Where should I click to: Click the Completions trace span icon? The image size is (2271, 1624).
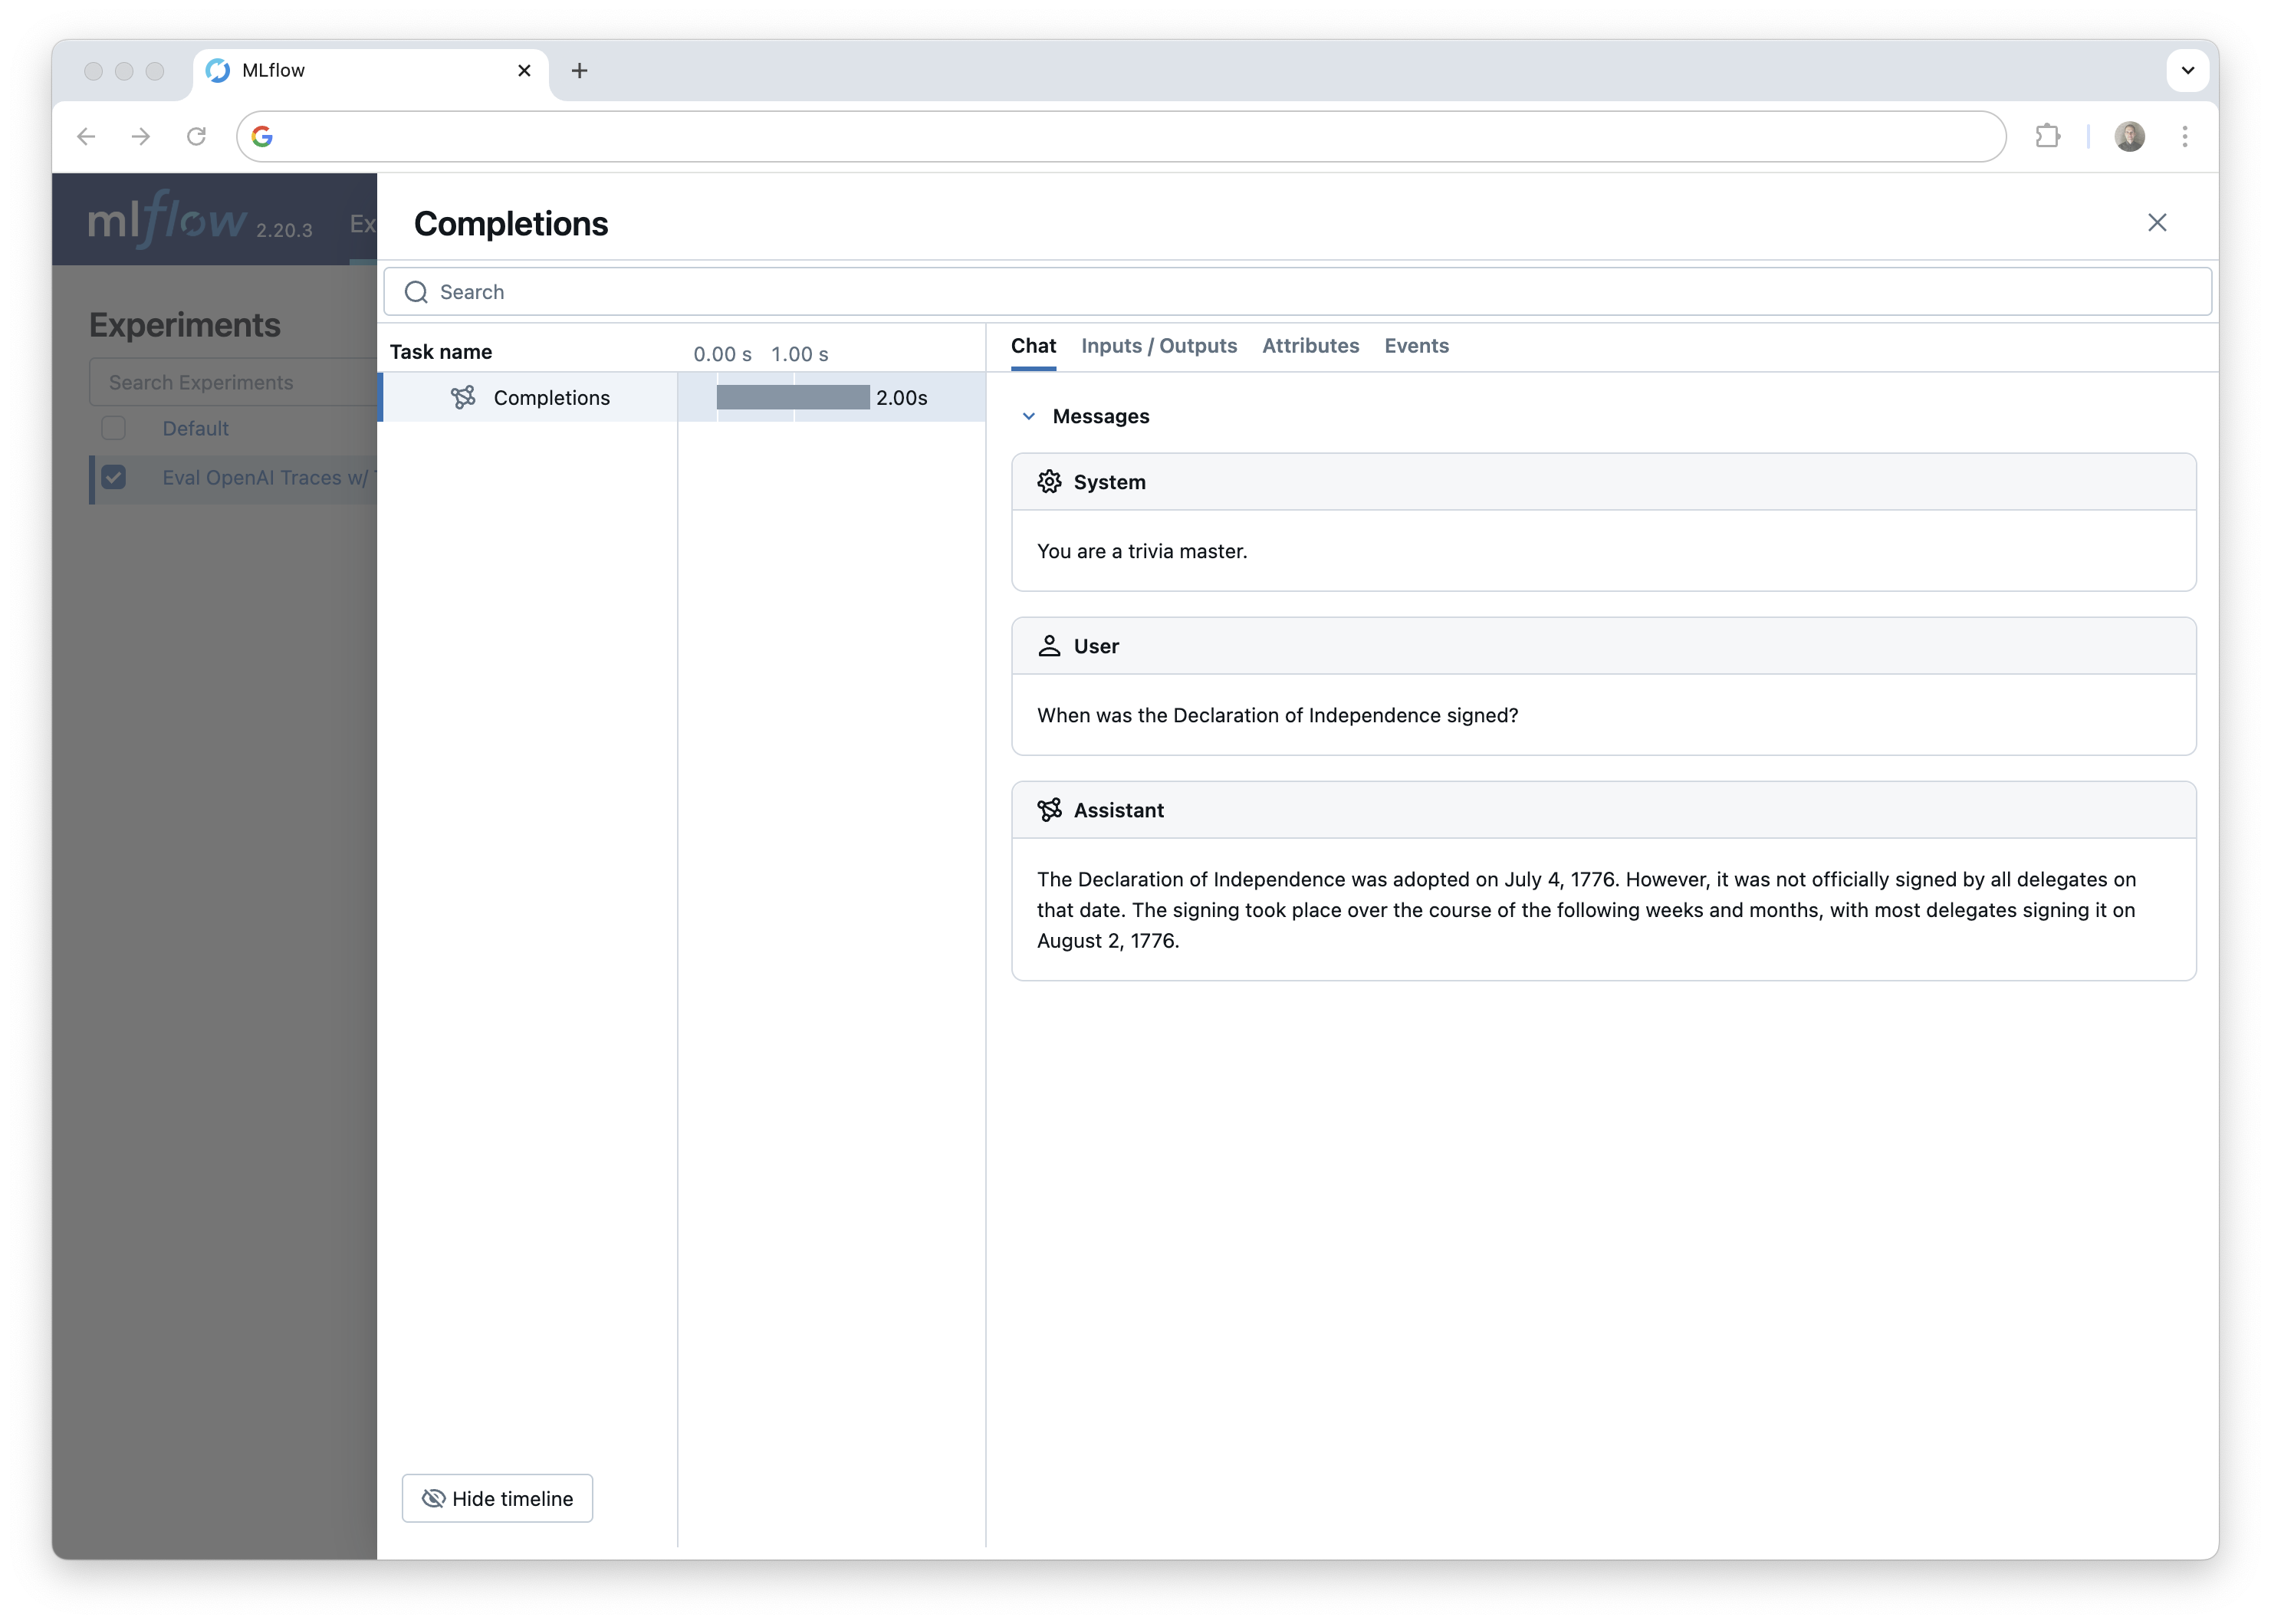[463, 397]
